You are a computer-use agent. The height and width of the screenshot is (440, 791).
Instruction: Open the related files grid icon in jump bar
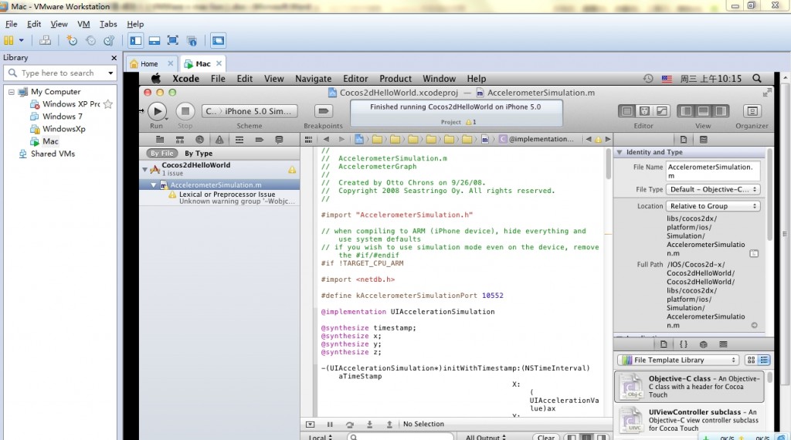(x=308, y=140)
